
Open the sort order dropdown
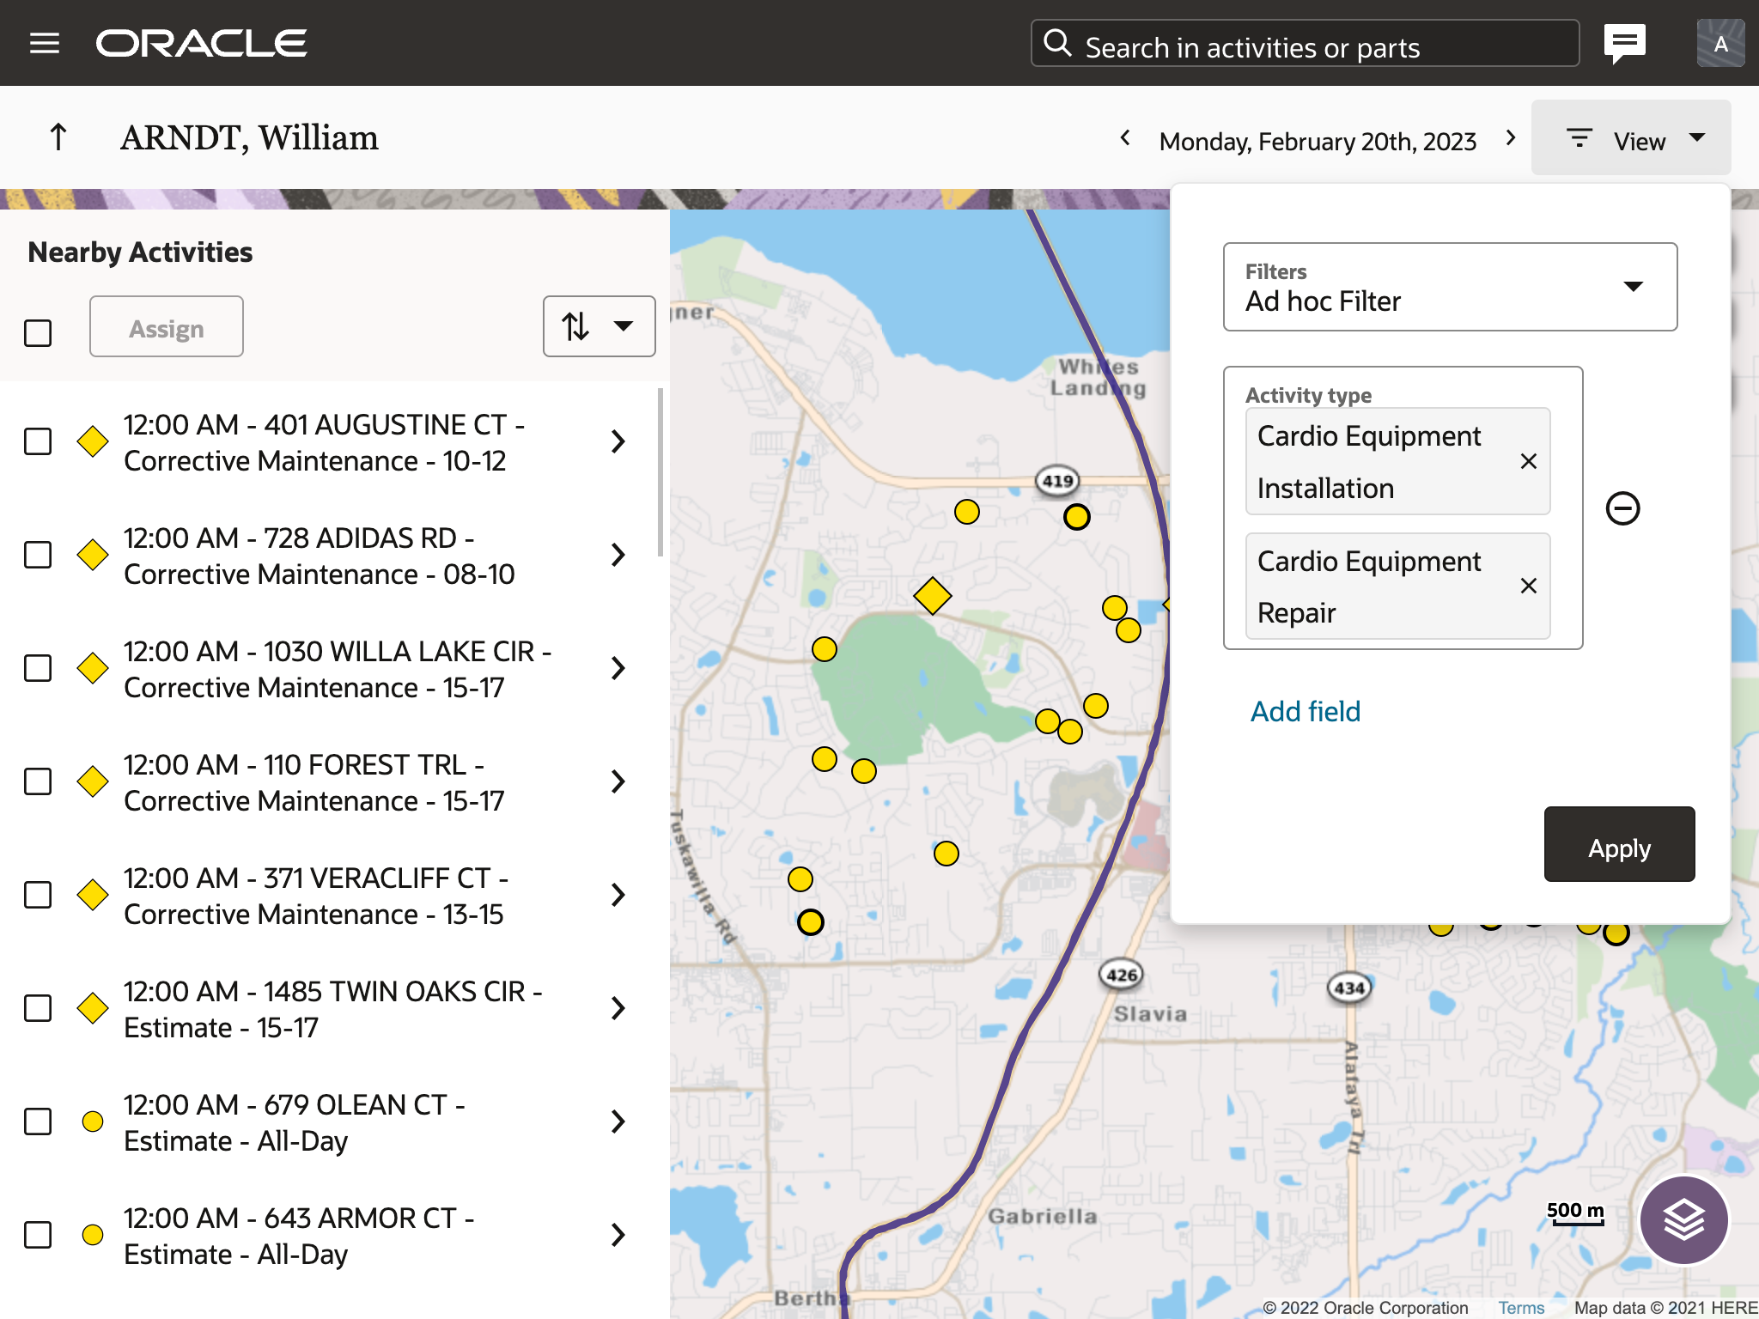tap(599, 326)
